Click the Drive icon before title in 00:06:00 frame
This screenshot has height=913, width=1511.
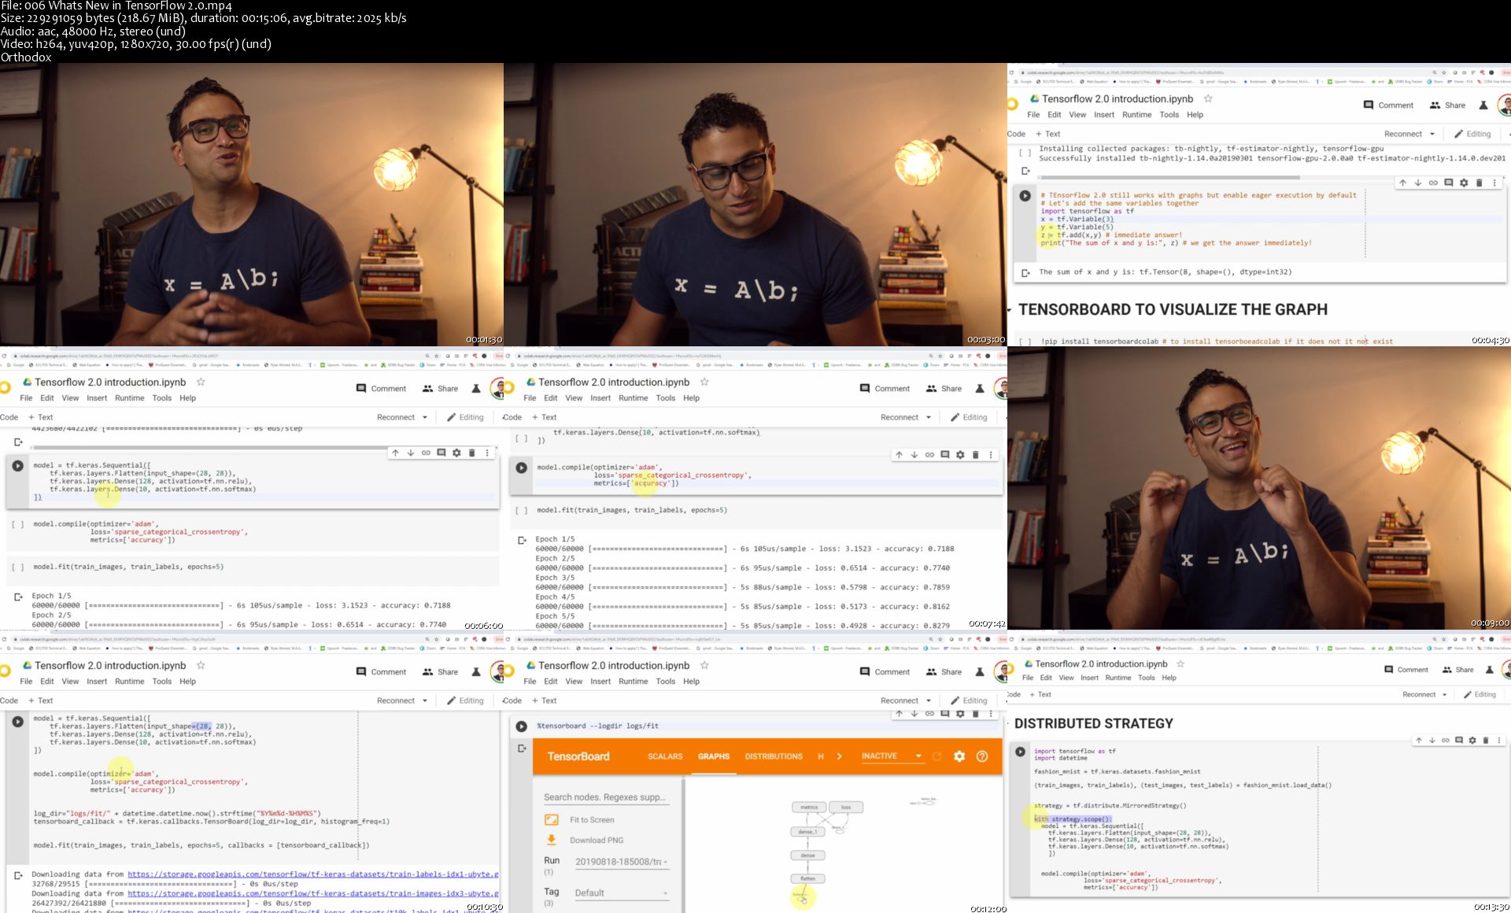(x=27, y=382)
